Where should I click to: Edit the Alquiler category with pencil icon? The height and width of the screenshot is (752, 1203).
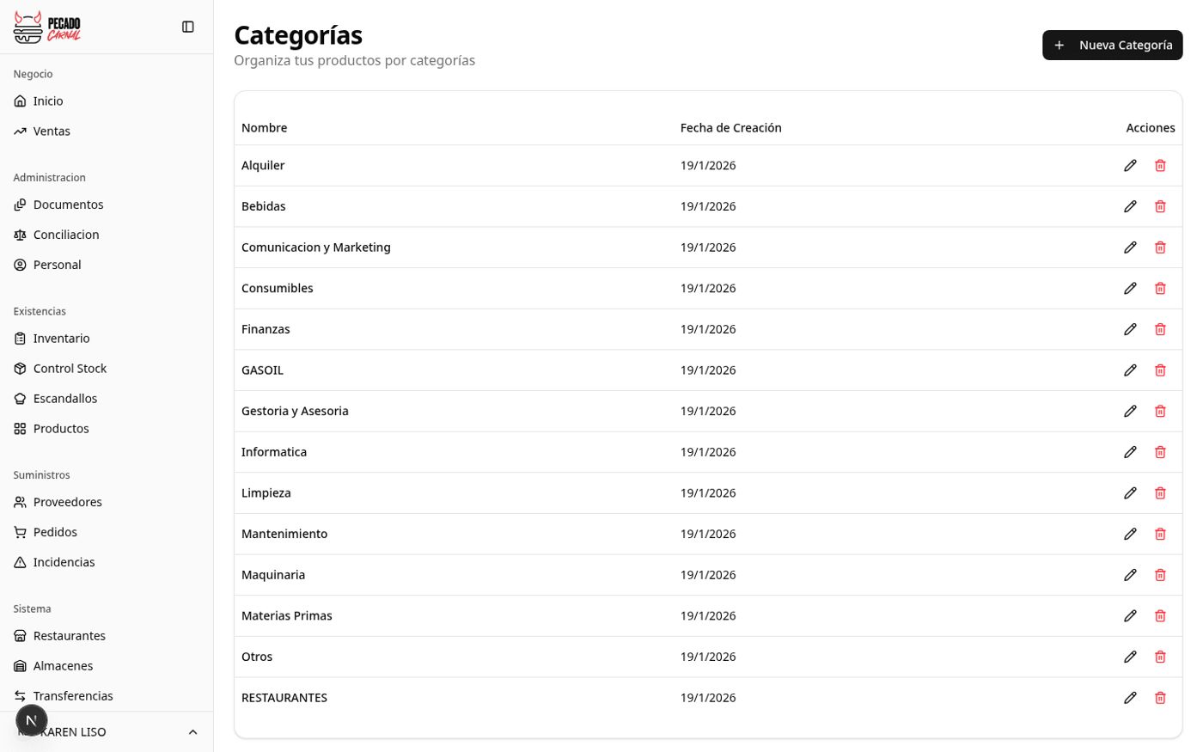[x=1130, y=165]
